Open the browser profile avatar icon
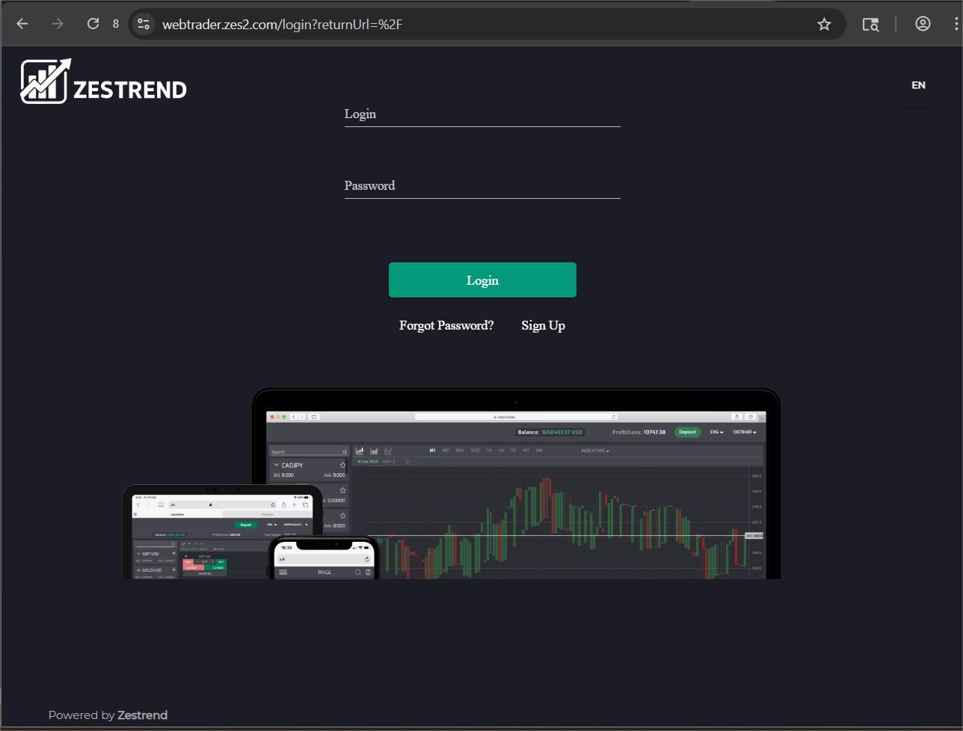Image resolution: width=963 pixels, height=731 pixels. (x=922, y=23)
